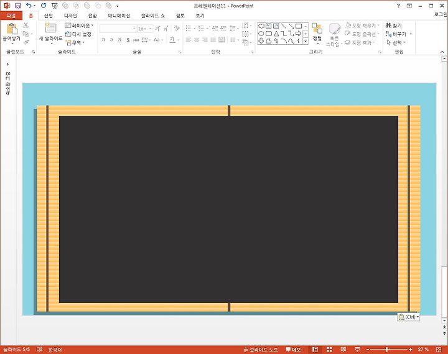This screenshot has width=448, height=354.
Task: Pick the oval shape in gallery
Action: click(261, 34)
